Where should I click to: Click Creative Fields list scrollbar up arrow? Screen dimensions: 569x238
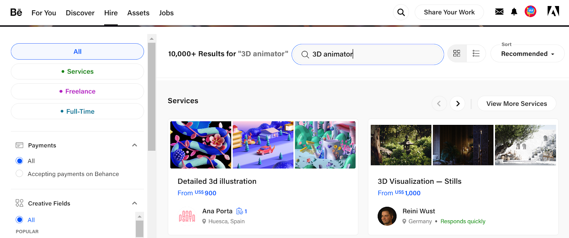[x=140, y=216]
